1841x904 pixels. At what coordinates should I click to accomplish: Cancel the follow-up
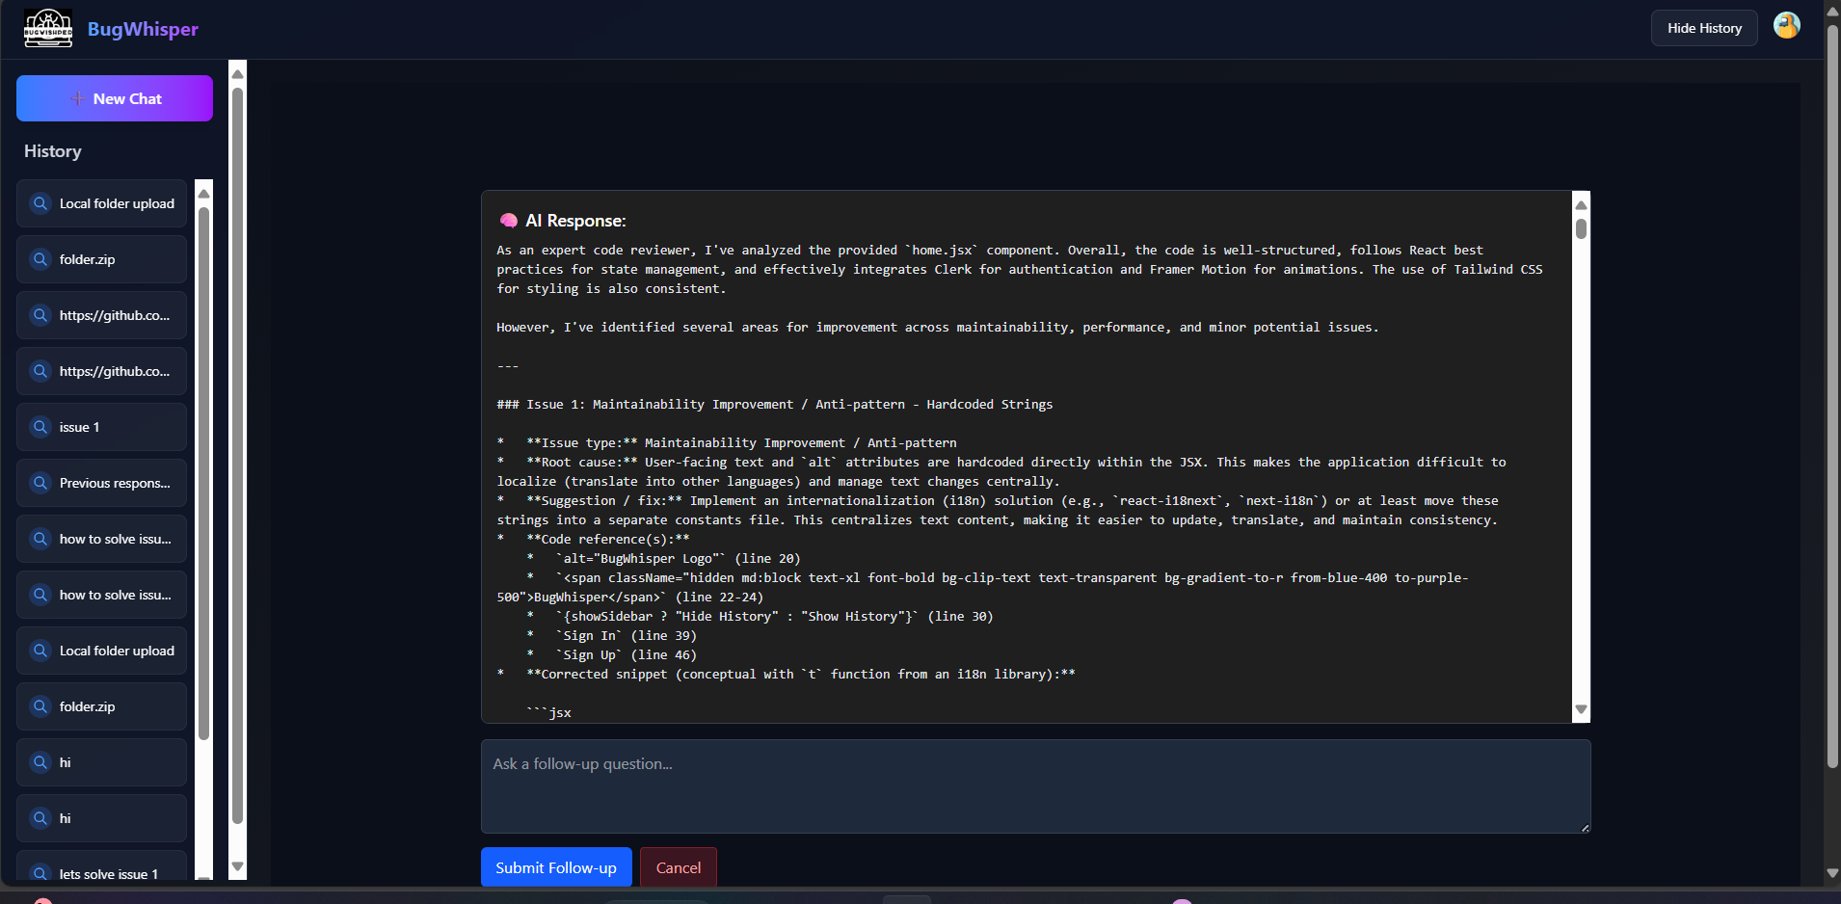click(x=679, y=867)
